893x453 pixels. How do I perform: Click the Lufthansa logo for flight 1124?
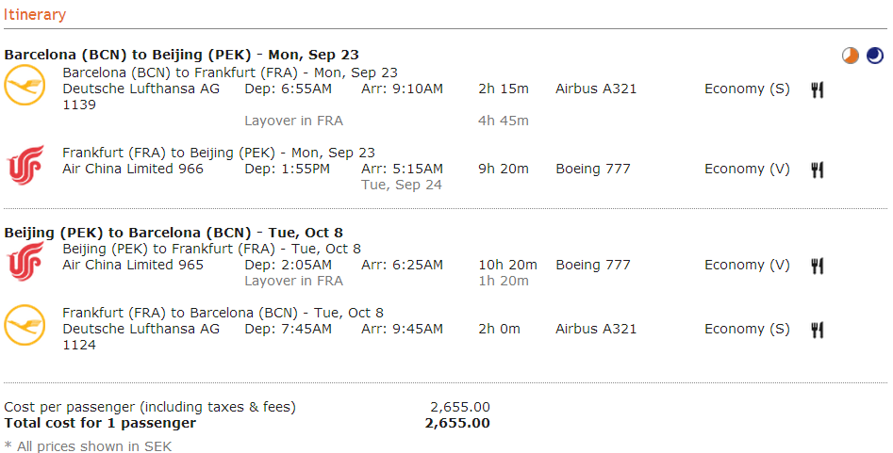coord(25,325)
